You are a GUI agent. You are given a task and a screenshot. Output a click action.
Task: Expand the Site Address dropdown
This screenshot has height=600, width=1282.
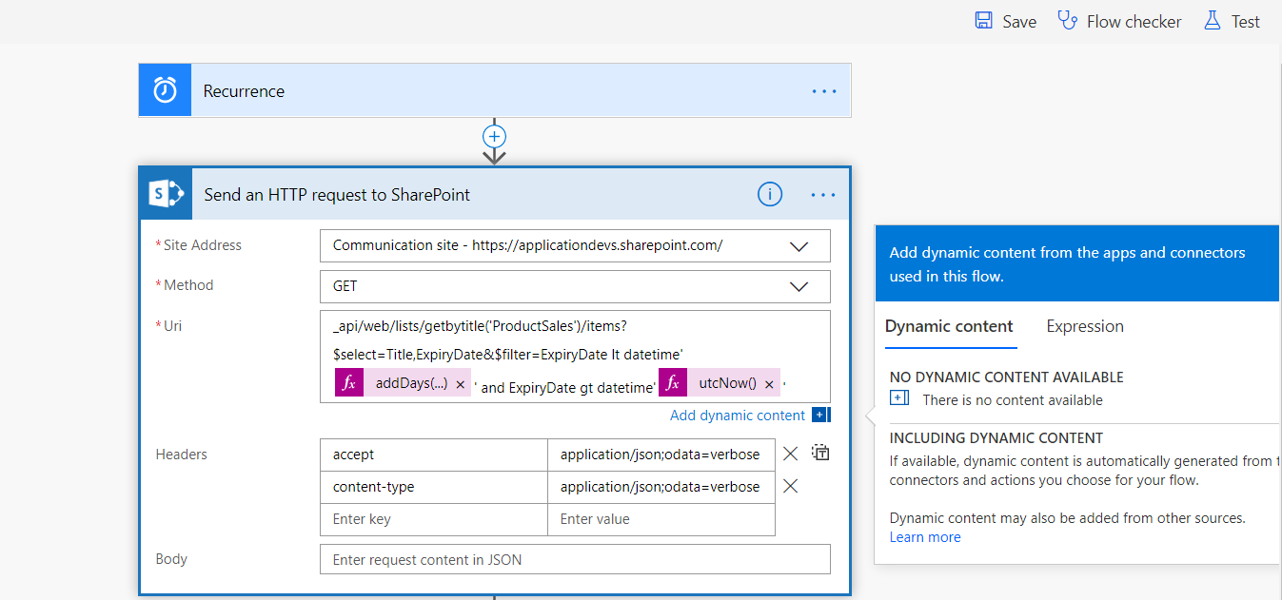(x=799, y=245)
